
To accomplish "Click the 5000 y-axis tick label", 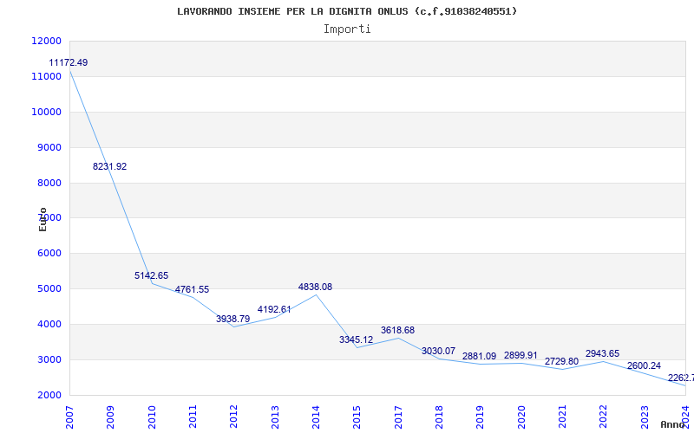I will point(49,289).
